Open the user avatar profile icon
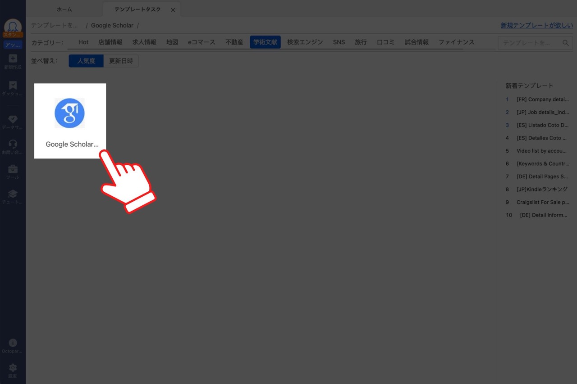 pyautogui.click(x=13, y=26)
